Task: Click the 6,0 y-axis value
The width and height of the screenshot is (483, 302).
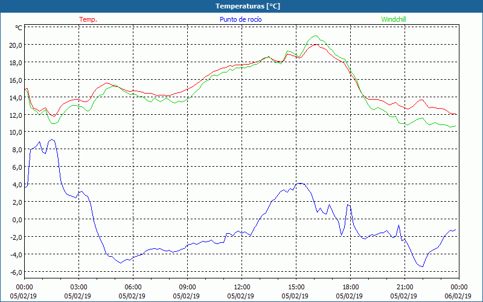Action: tap(18, 167)
